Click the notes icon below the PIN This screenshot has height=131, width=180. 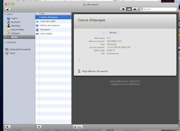pos(79,60)
